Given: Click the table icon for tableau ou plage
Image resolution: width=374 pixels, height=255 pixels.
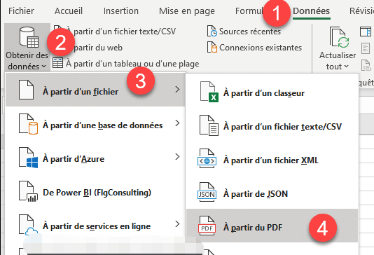Looking at the screenshot, I should click(57, 63).
